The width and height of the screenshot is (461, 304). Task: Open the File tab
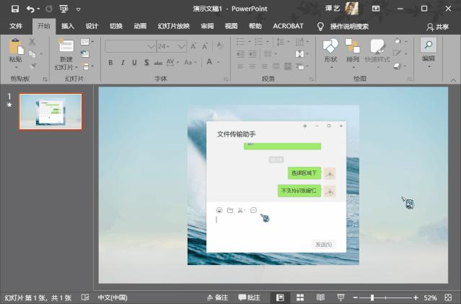click(16, 26)
